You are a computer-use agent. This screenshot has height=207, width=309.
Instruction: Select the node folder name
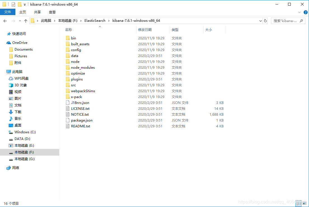tap(75, 62)
